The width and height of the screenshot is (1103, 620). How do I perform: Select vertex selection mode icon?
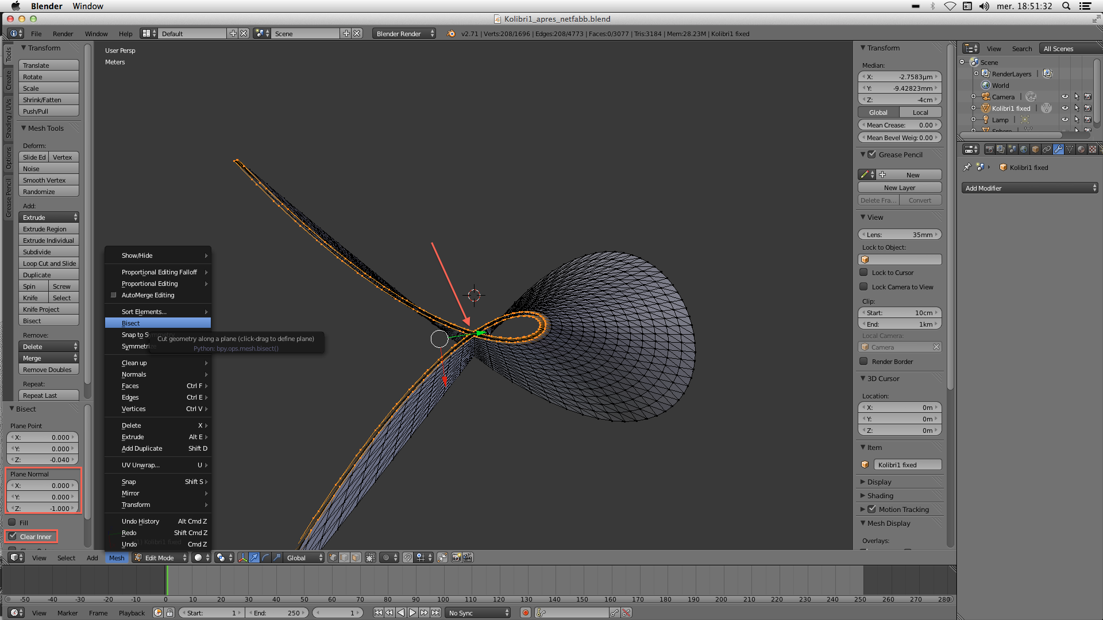click(333, 557)
